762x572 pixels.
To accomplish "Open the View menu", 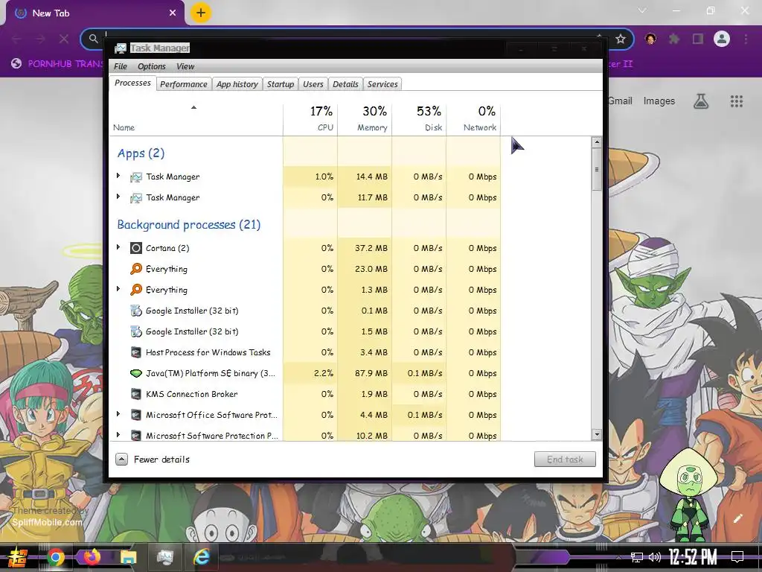I will click(185, 66).
